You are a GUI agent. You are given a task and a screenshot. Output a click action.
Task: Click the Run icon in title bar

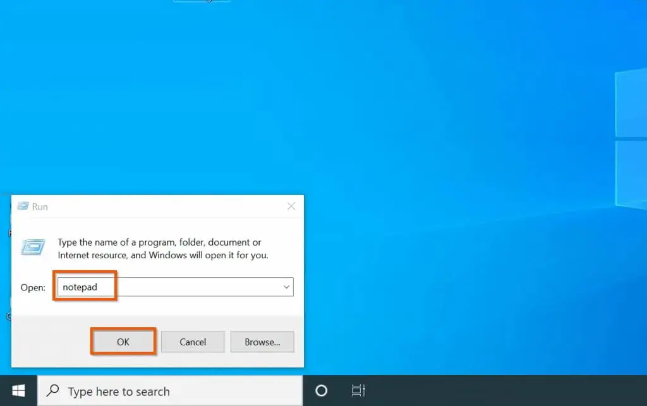[23, 206]
